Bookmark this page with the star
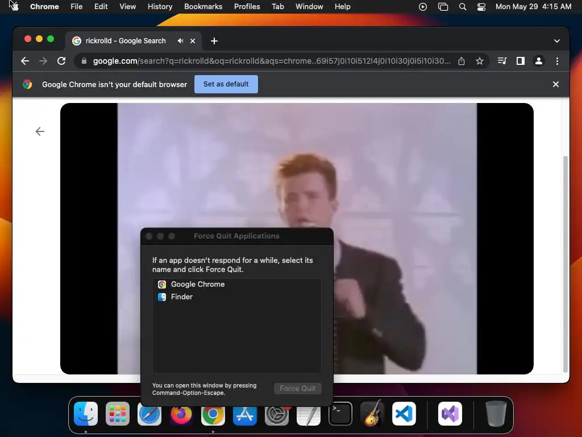Screen dimensions: 582x437 (x=480, y=61)
